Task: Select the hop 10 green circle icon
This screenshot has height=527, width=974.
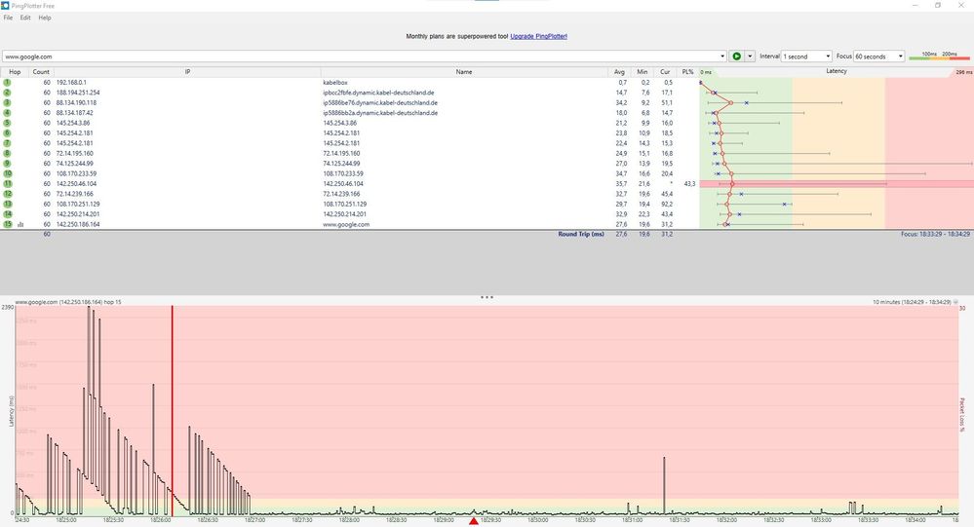Action: 8,173
